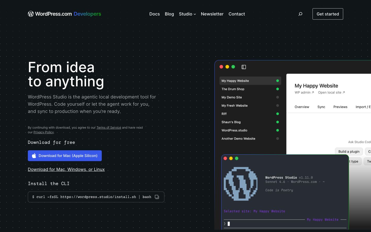Click the green dot of terminal window
This screenshot has height=232, width=371.
(x=237, y=158)
